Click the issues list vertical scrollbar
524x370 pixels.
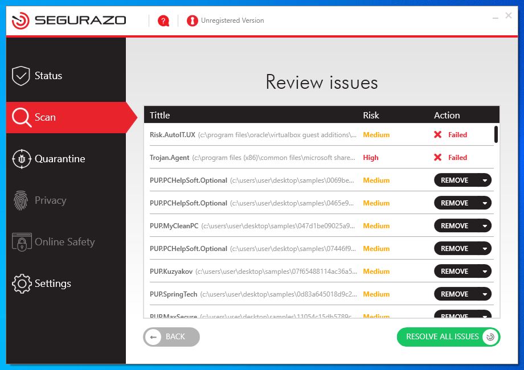496,134
